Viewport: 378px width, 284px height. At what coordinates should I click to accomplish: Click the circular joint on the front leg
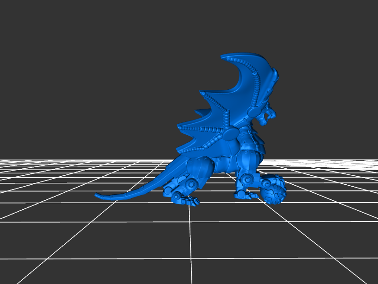[247, 178]
